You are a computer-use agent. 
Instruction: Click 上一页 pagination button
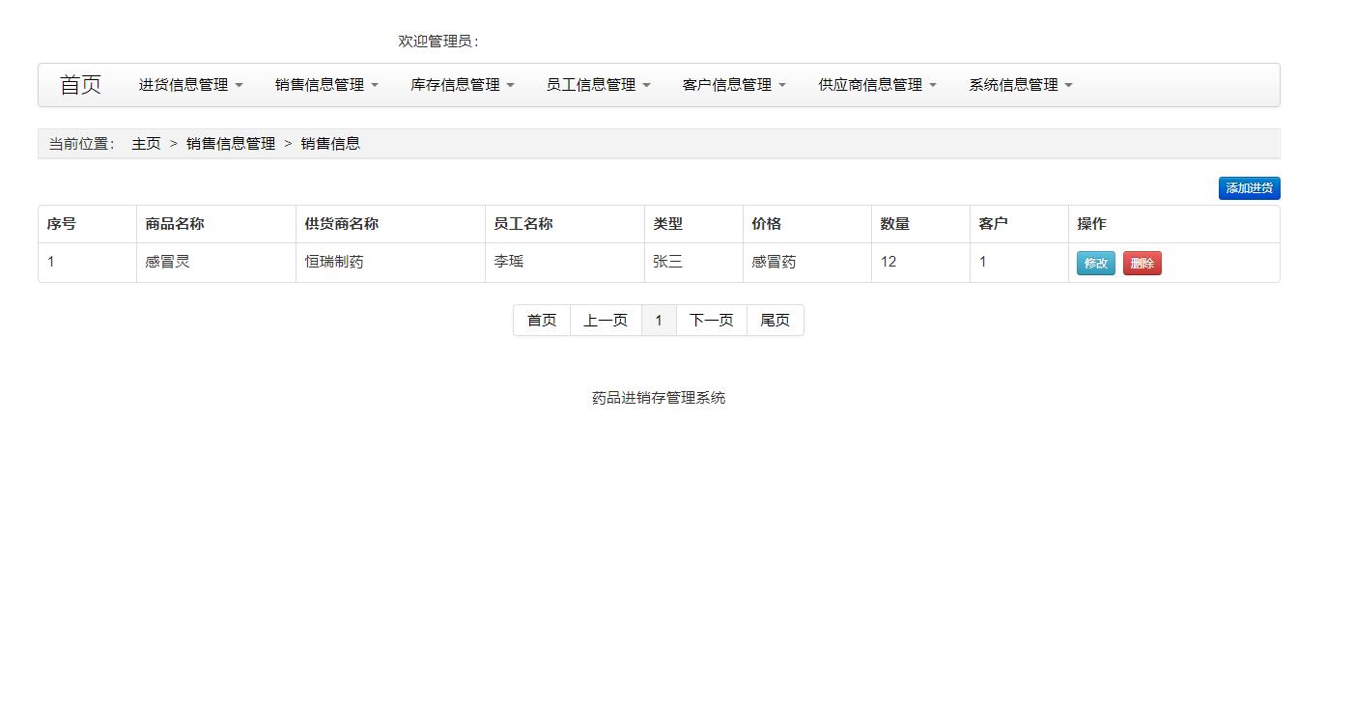click(606, 320)
